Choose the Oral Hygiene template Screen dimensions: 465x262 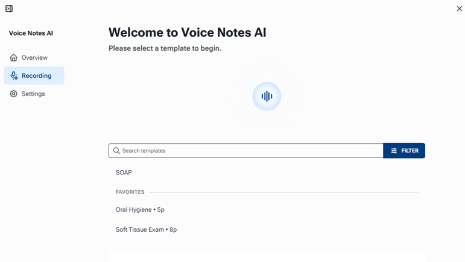(x=140, y=209)
